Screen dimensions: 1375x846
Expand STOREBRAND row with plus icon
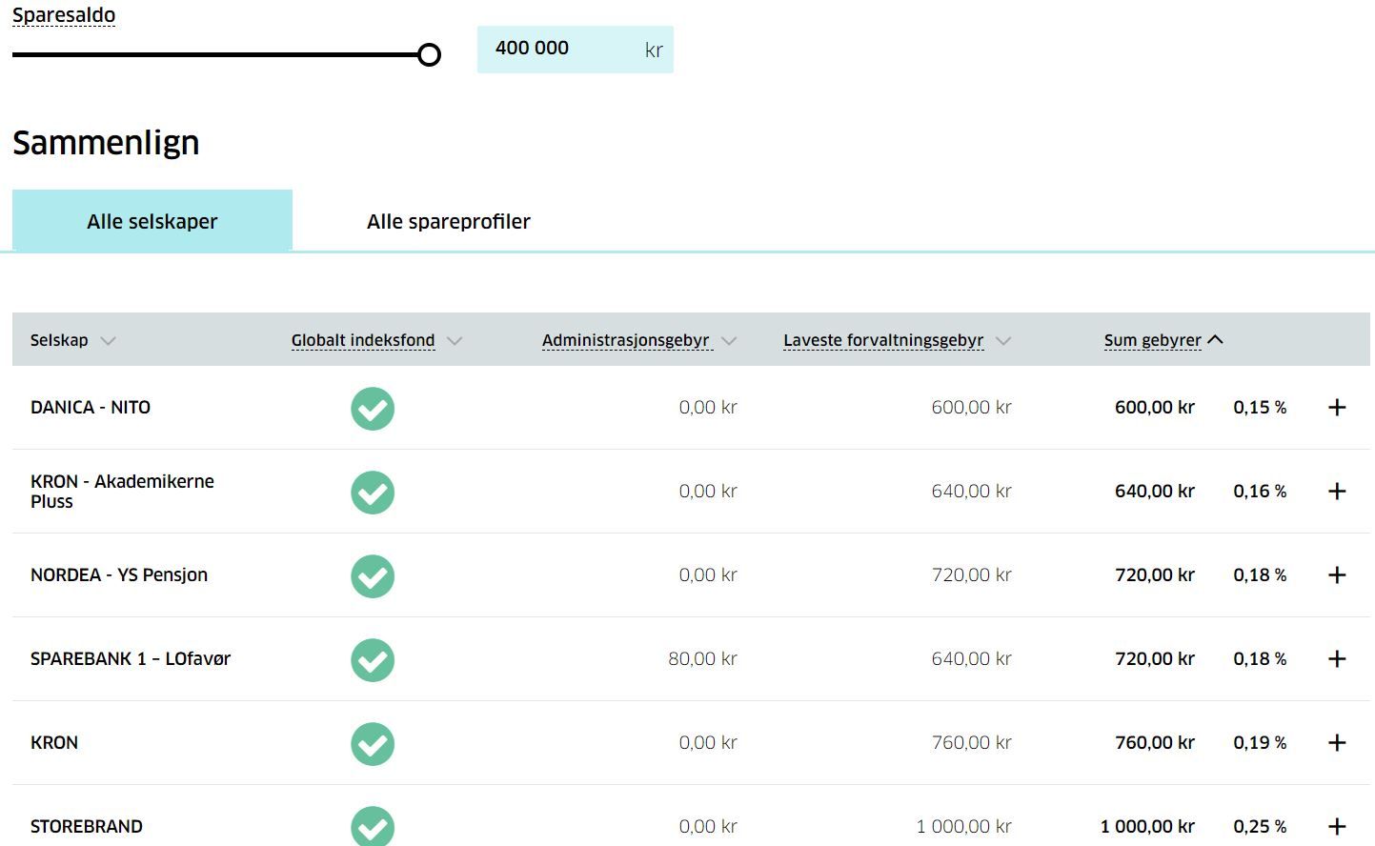[1337, 826]
